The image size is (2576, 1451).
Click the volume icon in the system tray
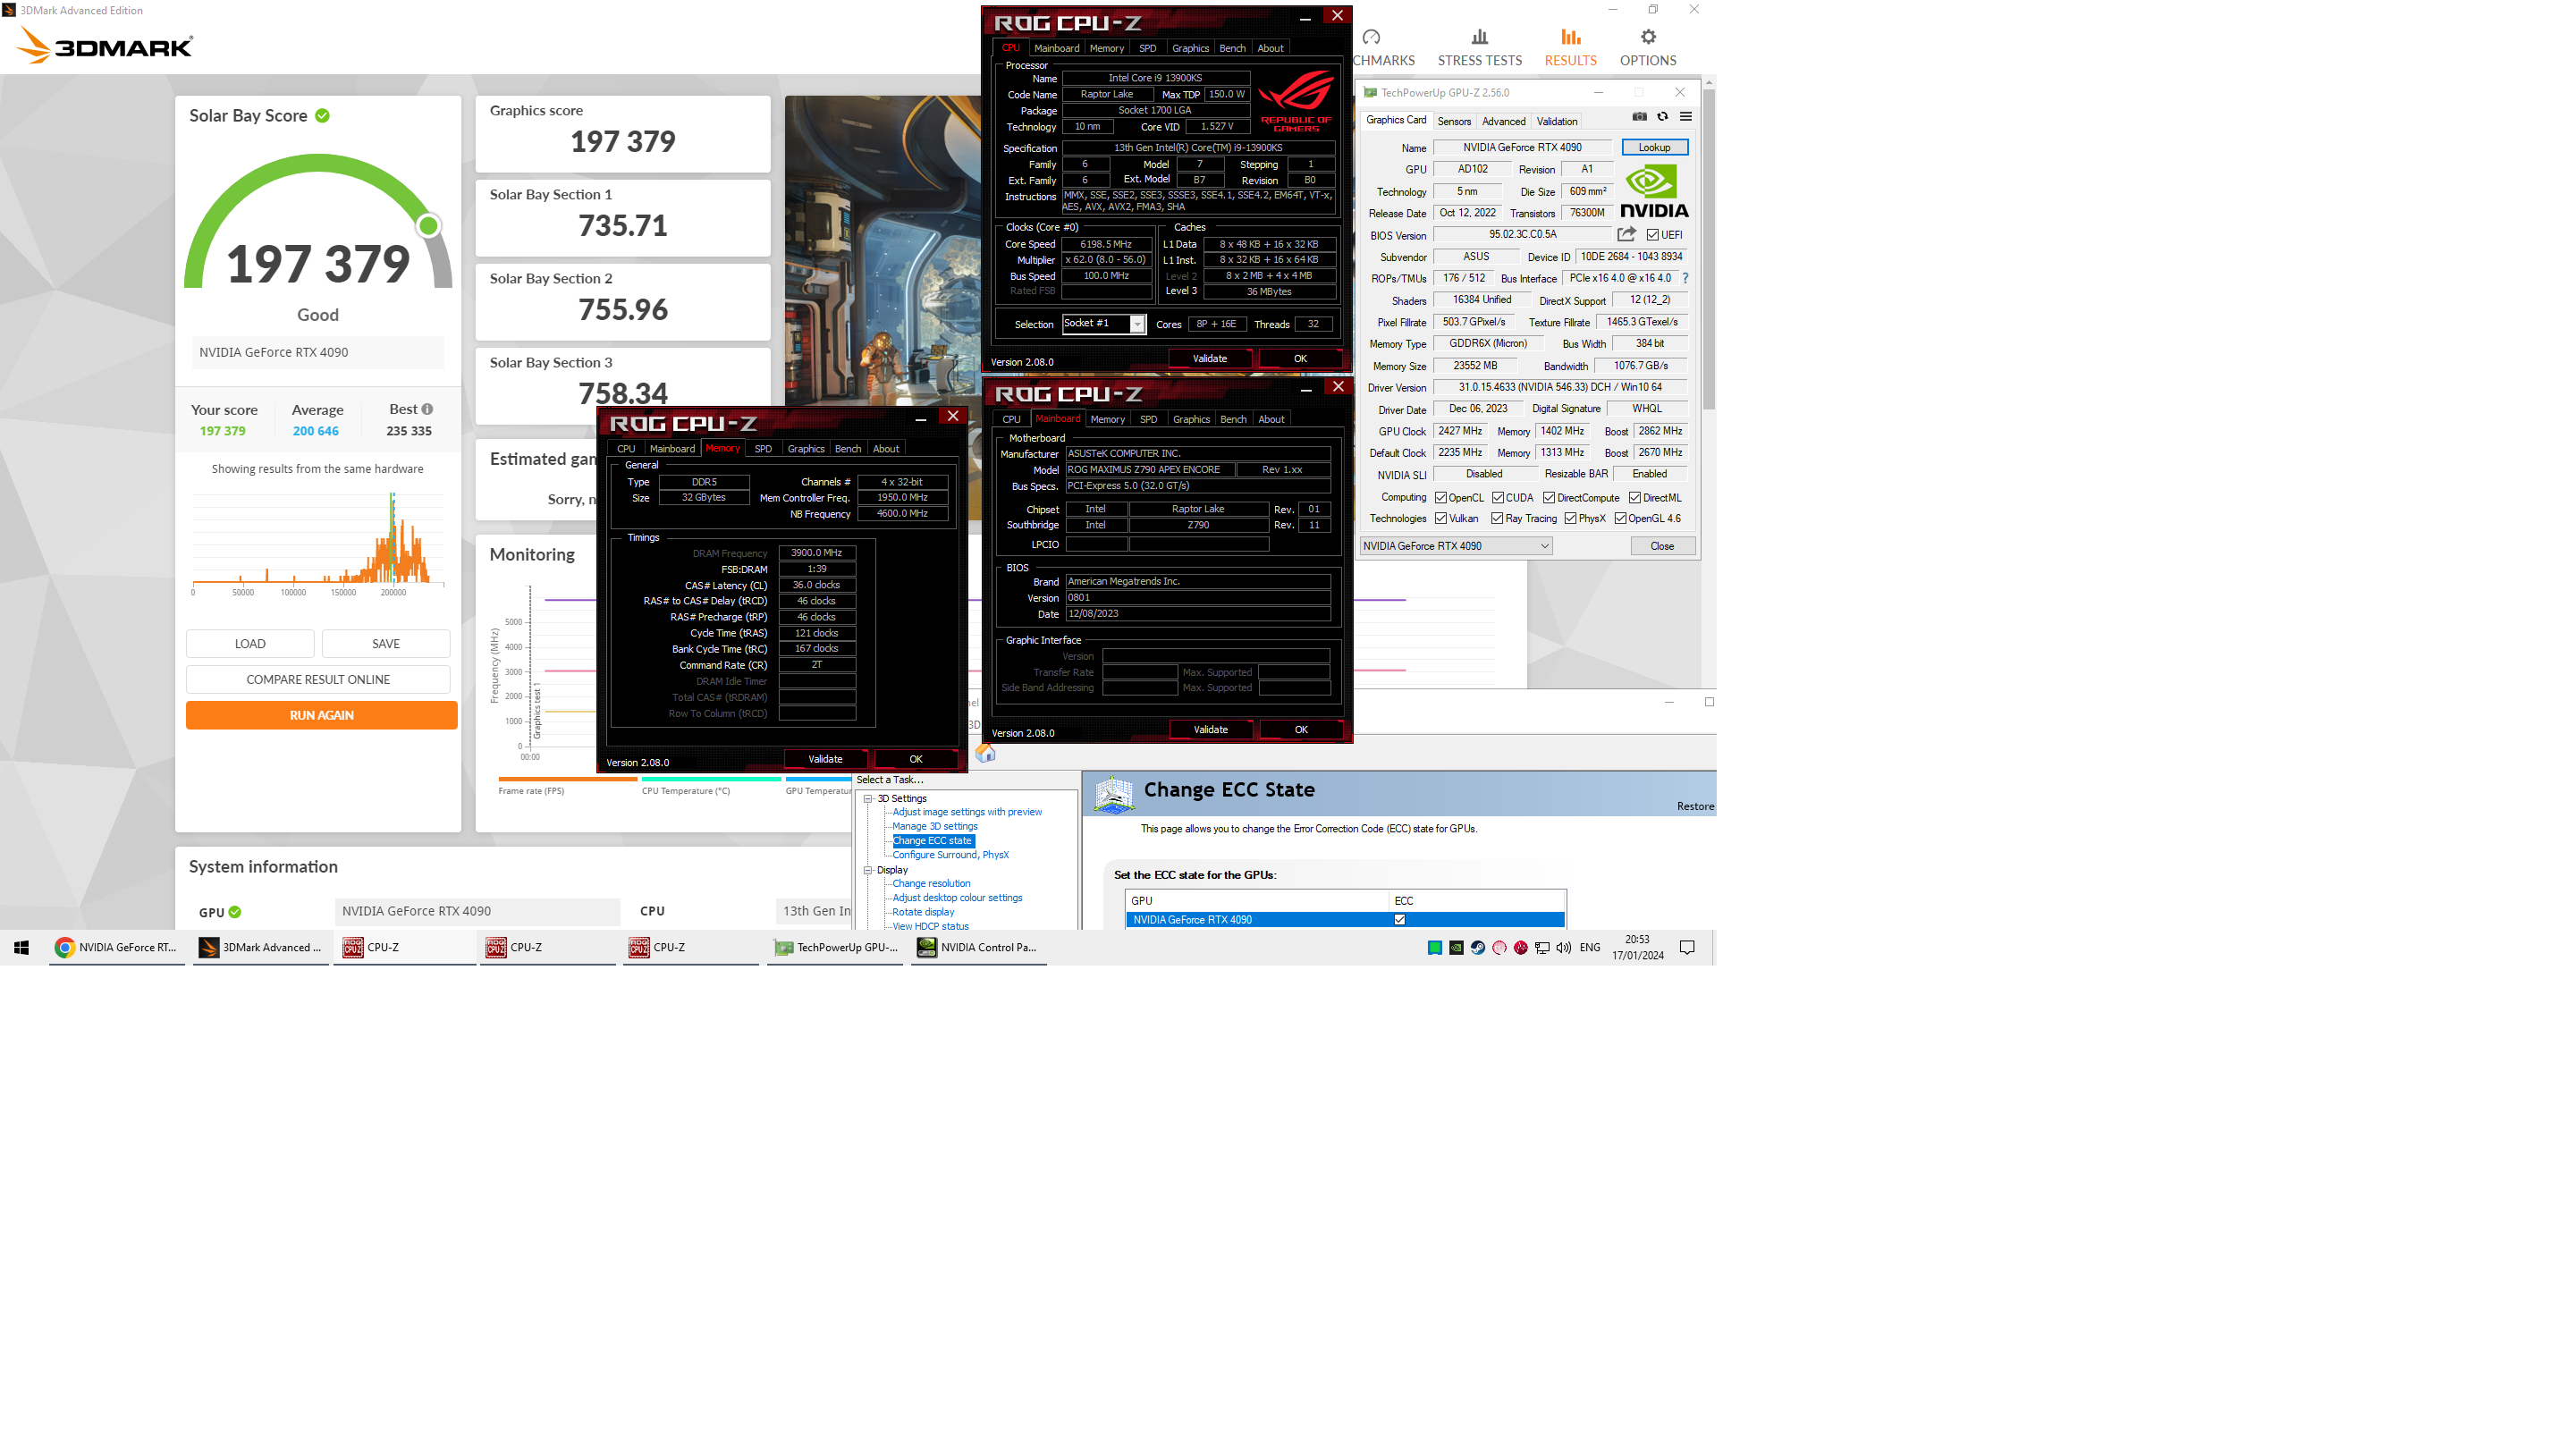click(1563, 947)
